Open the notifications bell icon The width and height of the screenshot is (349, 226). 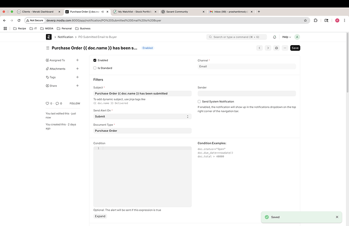[x=275, y=37]
